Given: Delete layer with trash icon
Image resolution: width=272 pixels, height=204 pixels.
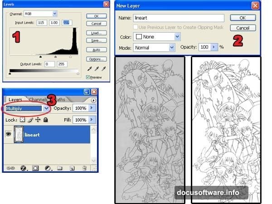Looking at the screenshot, I should click(84, 168).
